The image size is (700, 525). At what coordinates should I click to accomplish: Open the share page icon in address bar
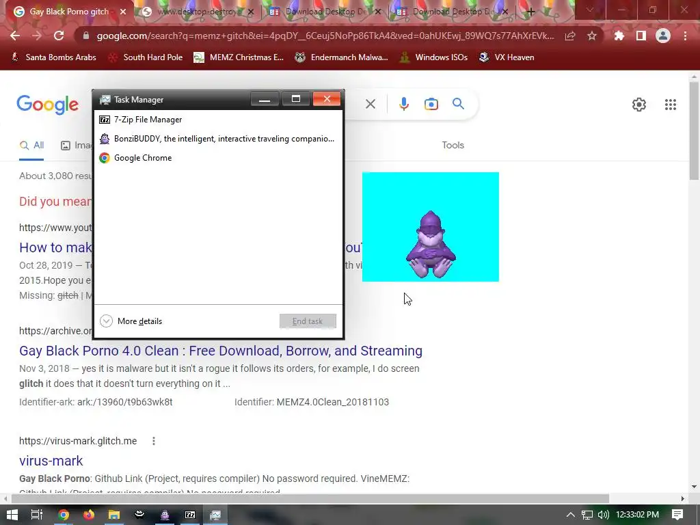coord(570,36)
